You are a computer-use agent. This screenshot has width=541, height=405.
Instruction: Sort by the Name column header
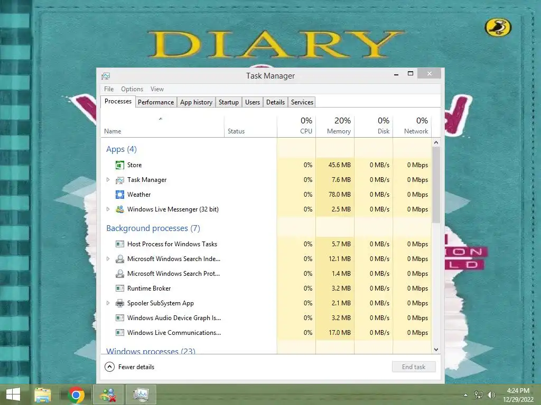(x=162, y=127)
